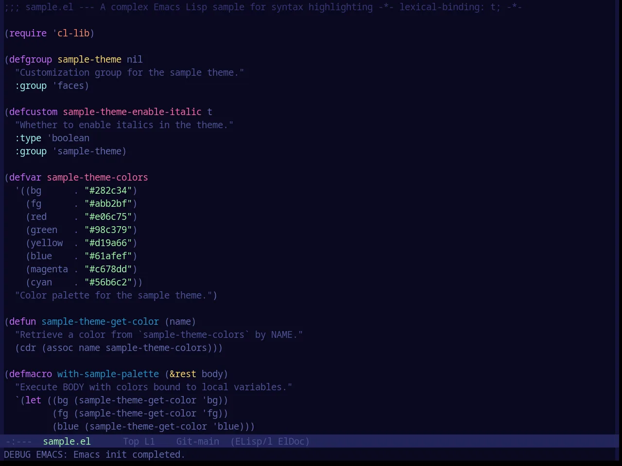622x466 pixels.
Task: Click the DEBUG EMACS echo area message
Action: click(x=94, y=454)
